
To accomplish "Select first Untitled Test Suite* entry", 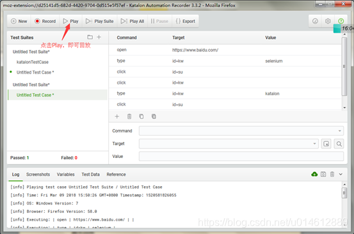I will coord(31,52).
